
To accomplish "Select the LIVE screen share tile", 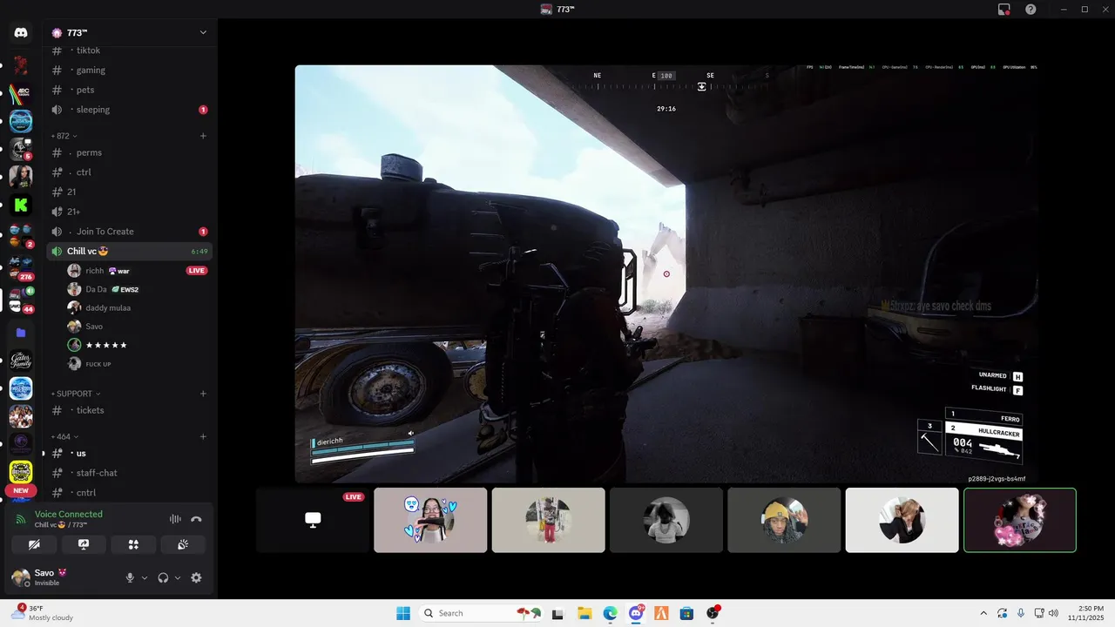I will [x=313, y=520].
